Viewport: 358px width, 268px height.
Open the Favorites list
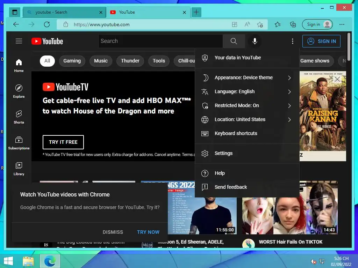coord(278,24)
